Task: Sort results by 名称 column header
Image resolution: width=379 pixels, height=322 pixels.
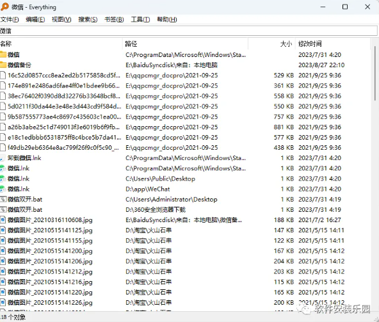Action: pyautogui.click(x=61, y=44)
